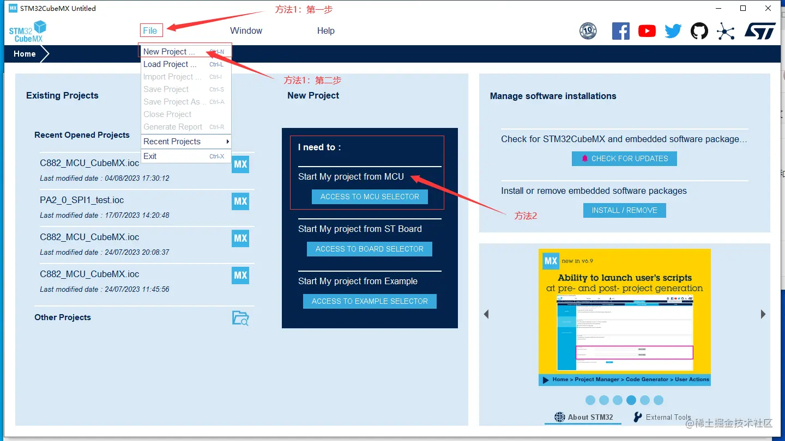Select the fifth carousel dot

[x=645, y=400]
